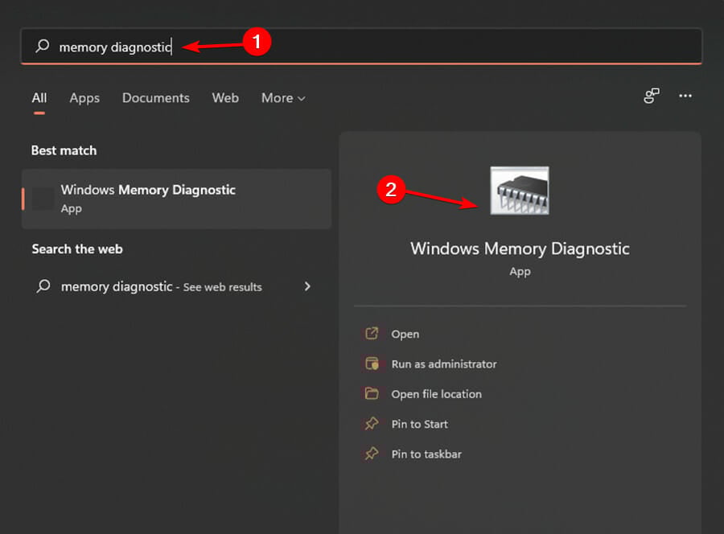Click the search magnifier icon in search box

point(43,46)
